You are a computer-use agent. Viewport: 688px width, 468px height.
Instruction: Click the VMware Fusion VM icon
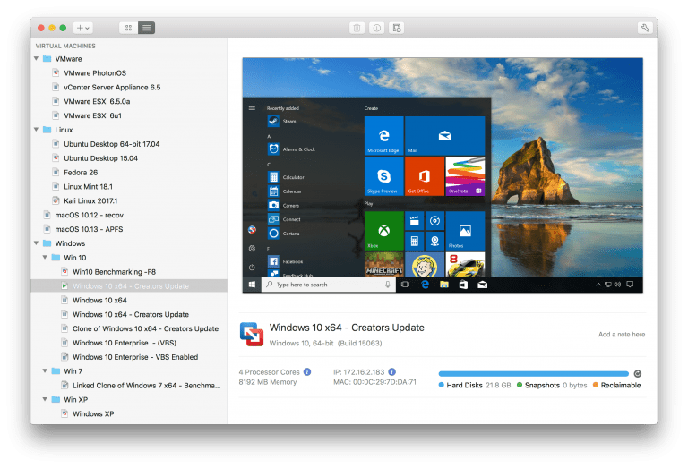click(x=252, y=335)
